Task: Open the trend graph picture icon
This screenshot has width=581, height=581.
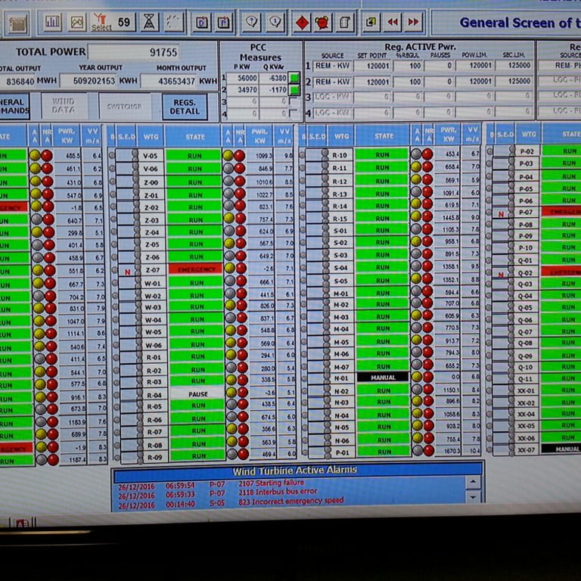Action: click(x=76, y=22)
